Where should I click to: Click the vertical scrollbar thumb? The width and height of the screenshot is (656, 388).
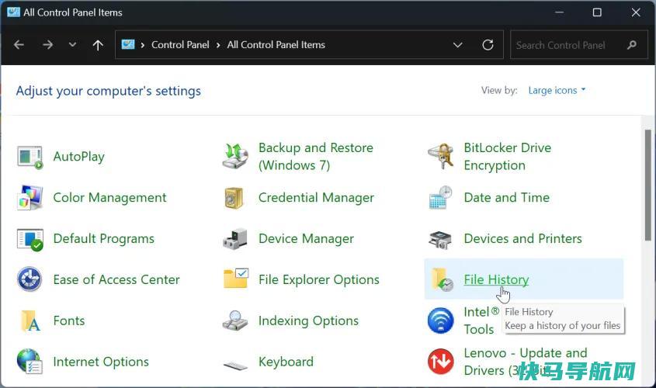point(648,185)
